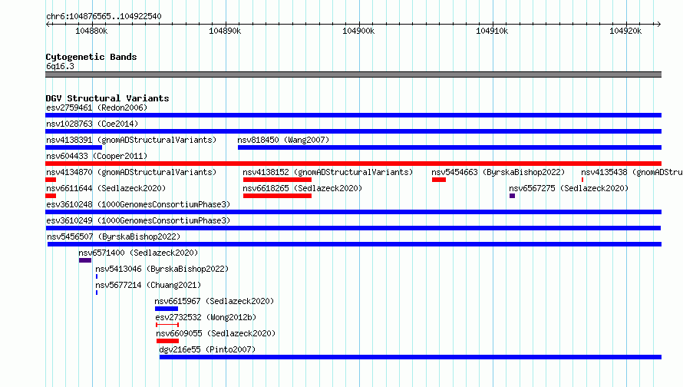Viewport: 683px width, 387px height.
Task: Click the esv2759461 (Redon2006) variant label
Action: (x=97, y=107)
